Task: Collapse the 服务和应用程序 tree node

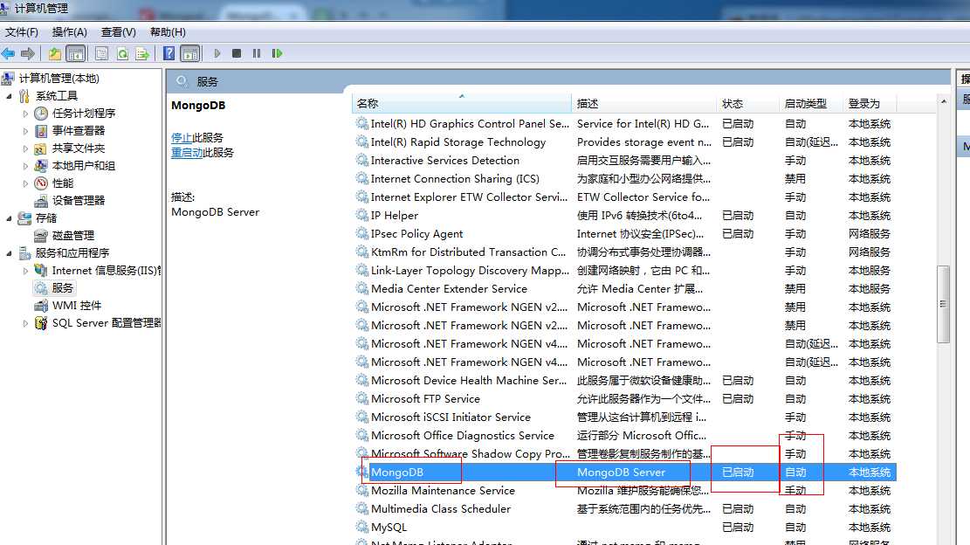Action: [x=9, y=253]
